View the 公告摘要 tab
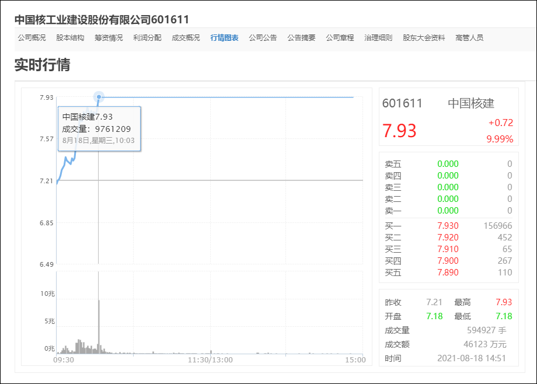This screenshot has width=537, height=384. click(x=301, y=38)
